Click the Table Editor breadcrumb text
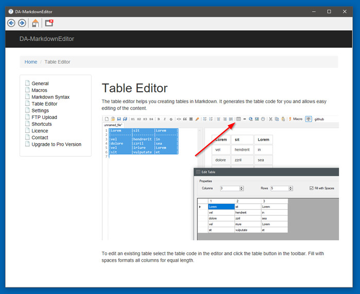This screenshot has height=294, width=360. [58, 62]
